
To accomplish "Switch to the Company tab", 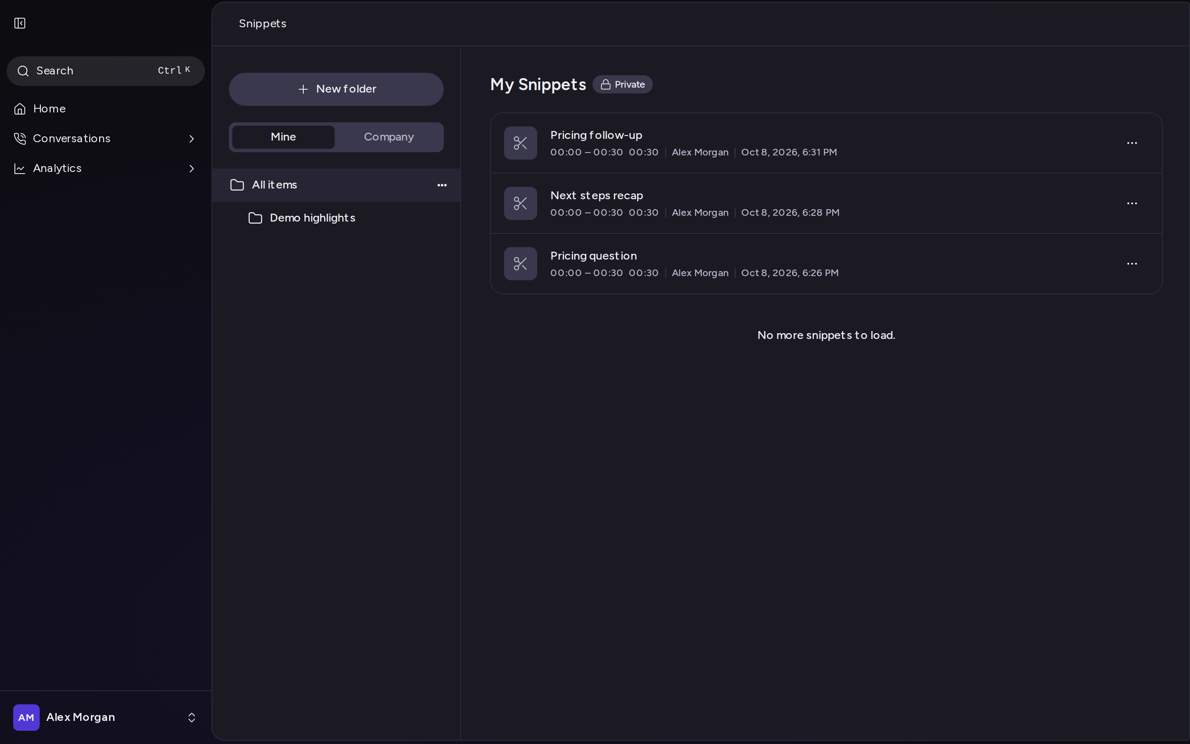I will tap(388, 137).
